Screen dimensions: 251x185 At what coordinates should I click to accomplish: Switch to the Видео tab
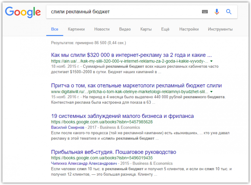coord(125,29)
